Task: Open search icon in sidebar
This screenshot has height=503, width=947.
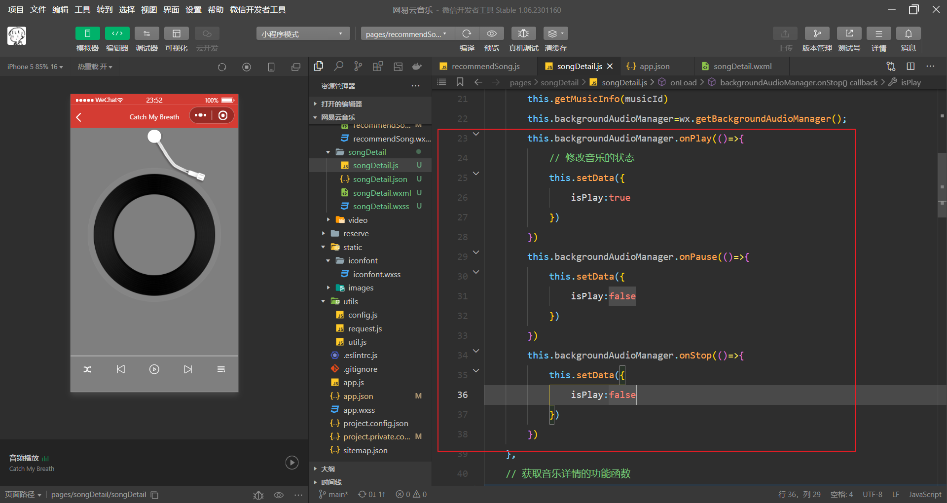Action: pyautogui.click(x=338, y=66)
